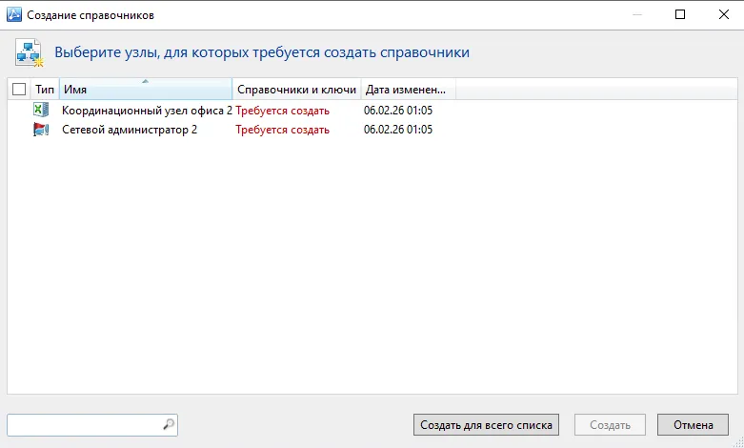This screenshot has height=448, width=744.
Task: Click the sort arrow above Имя header
Action: click(x=145, y=81)
